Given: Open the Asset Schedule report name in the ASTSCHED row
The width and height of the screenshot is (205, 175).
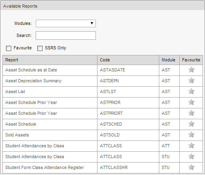Looking at the screenshot, I should (x=20, y=124).
